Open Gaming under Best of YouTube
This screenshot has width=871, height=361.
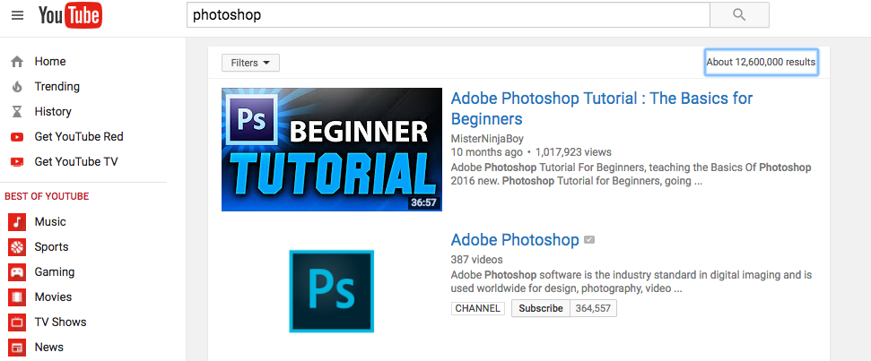(55, 271)
